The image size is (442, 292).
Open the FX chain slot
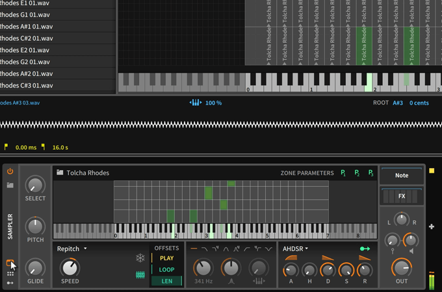point(402,196)
